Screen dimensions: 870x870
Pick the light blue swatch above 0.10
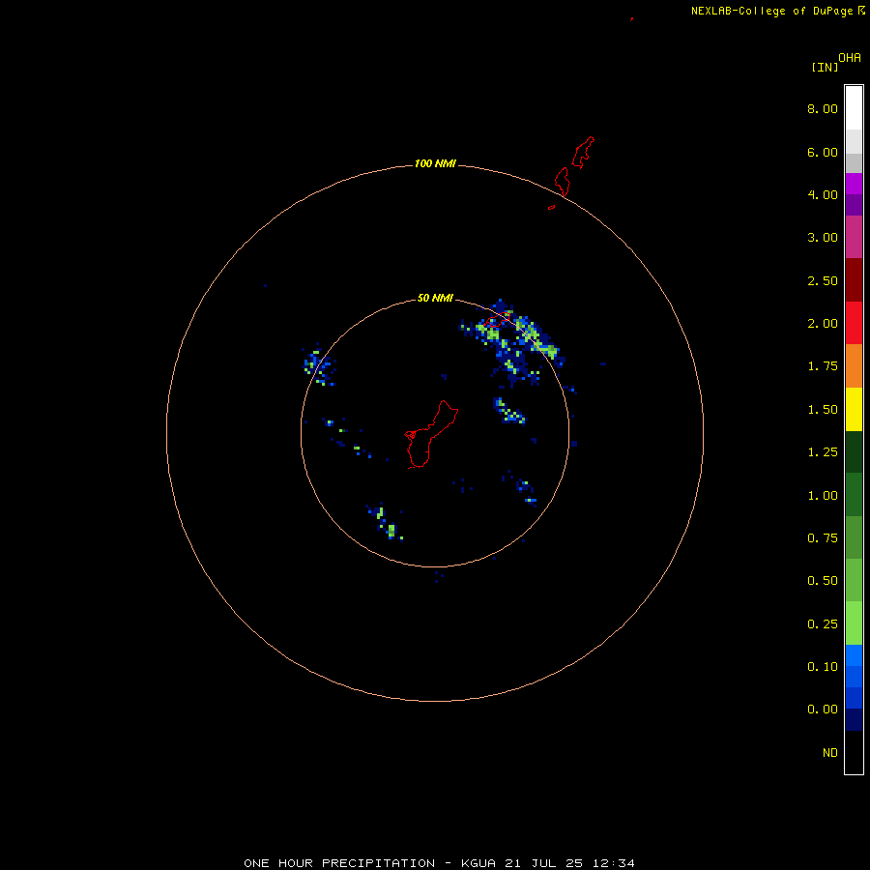point(854,655)
